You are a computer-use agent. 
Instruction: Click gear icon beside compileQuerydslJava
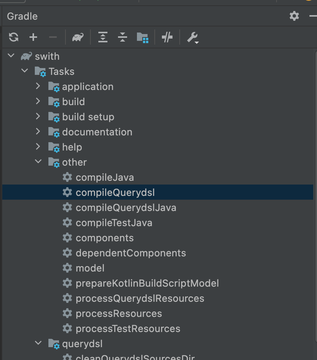point(67,208)
